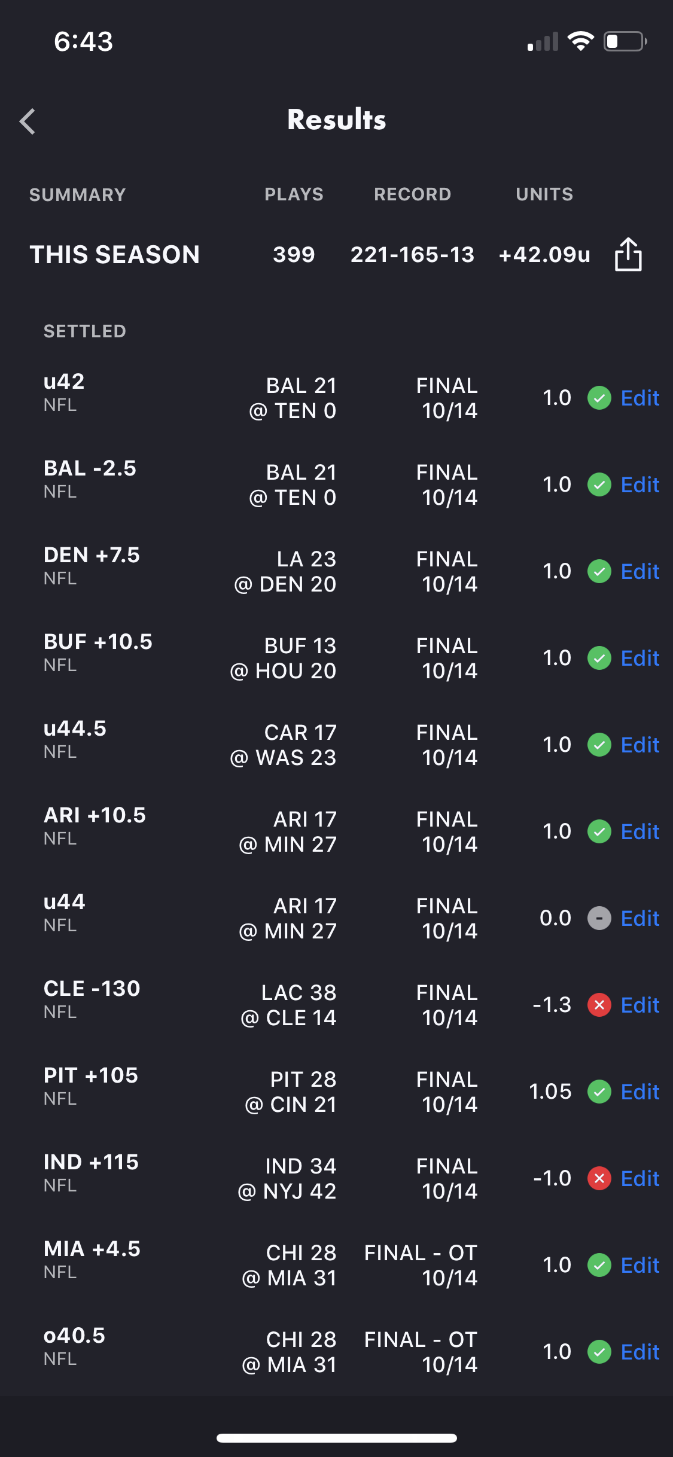Tap gray push icon on u44 bet
The image size is (673, 1457).
(599, 918)
